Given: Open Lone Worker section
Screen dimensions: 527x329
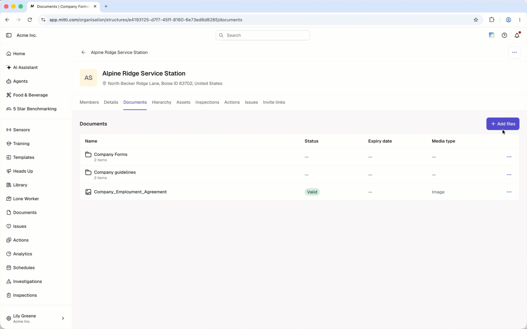Looking at the screenshot, I should [x=23, y=199].
